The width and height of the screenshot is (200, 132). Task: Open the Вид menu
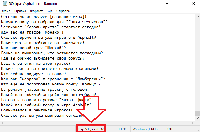click(49, 11)
